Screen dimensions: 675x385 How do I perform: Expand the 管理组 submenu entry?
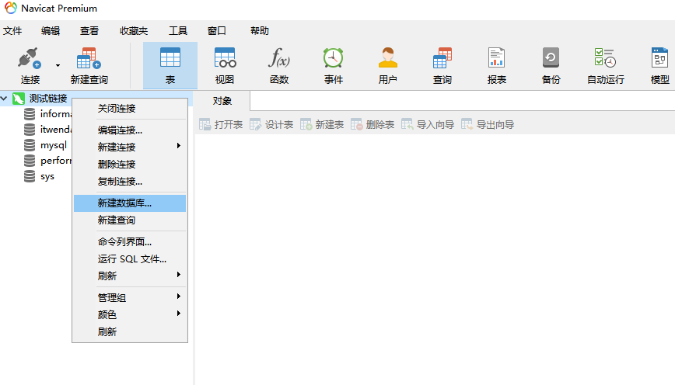click(130, 297)
